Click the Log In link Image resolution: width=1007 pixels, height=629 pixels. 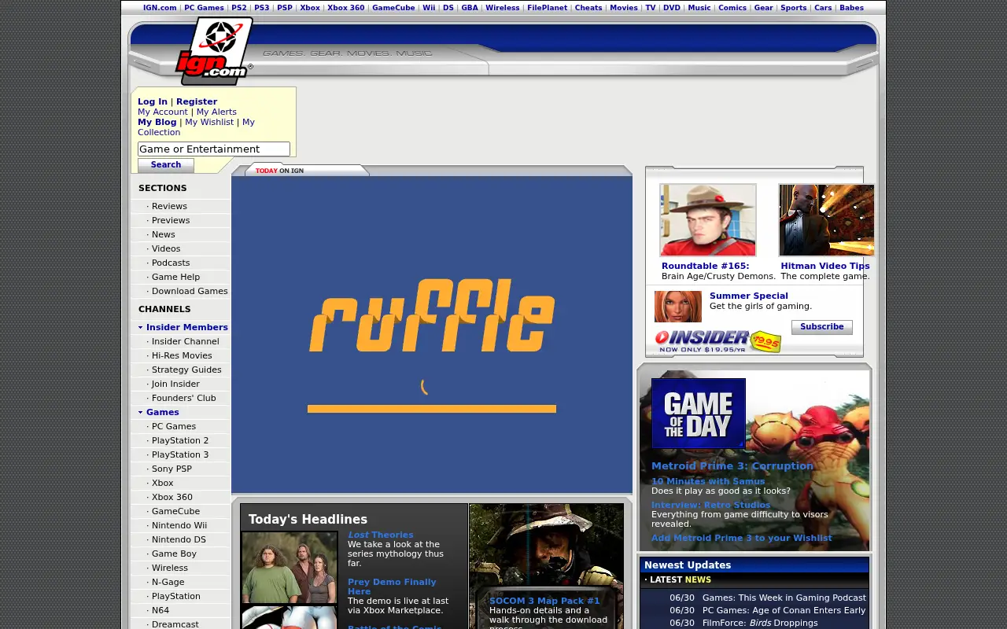pyautogui.click(x=153, y=101)
